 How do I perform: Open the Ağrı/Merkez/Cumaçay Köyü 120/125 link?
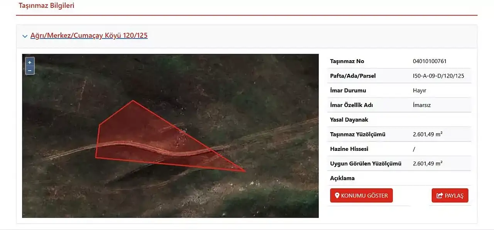pos(89,36)
